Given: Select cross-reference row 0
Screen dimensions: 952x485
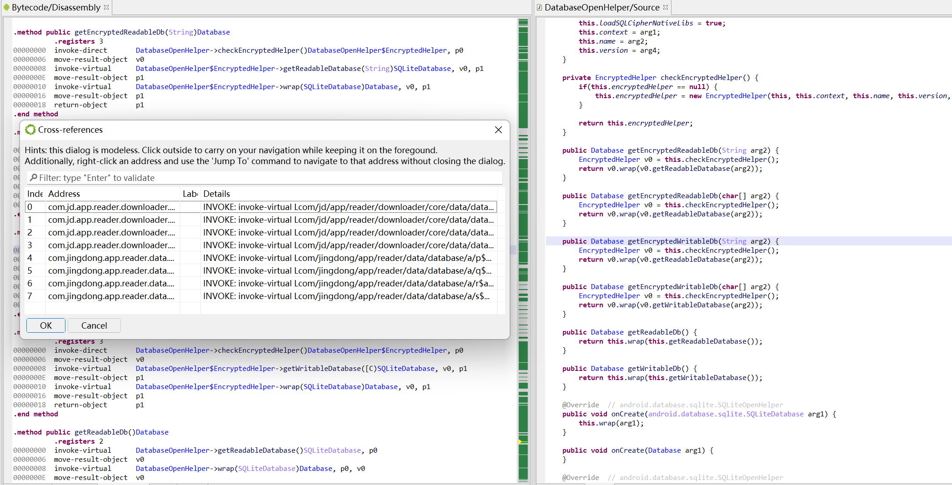Looking at the screenshot, I should (x=261, y=207).
